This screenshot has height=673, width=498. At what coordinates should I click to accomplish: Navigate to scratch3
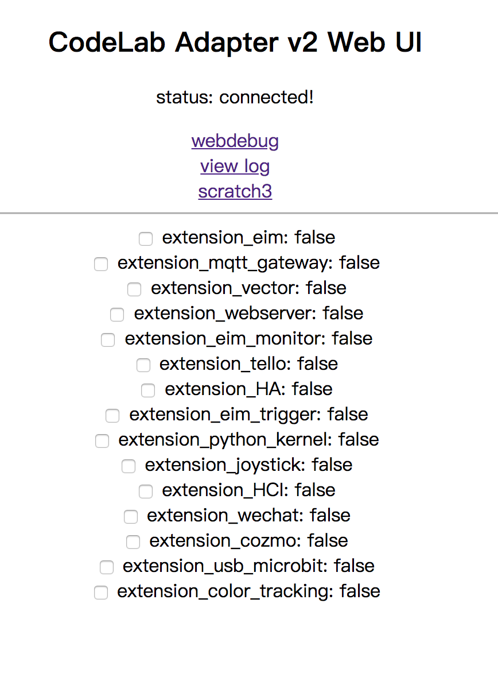235,191
